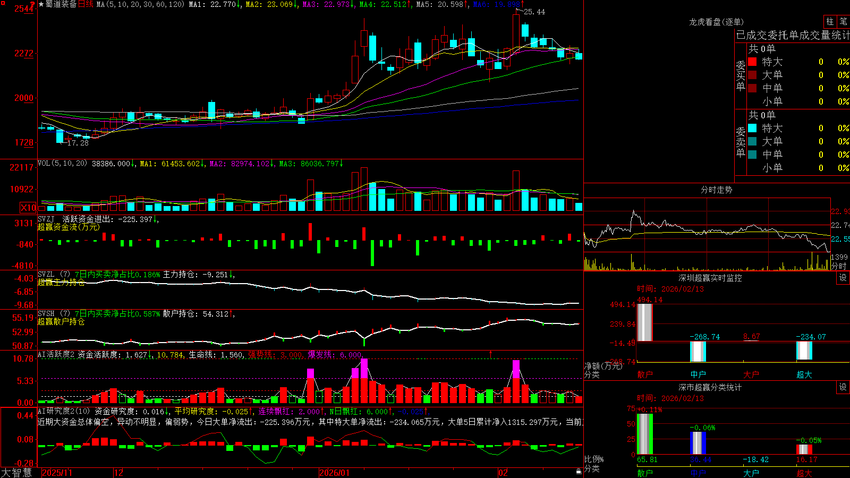850x478 pixels.
Task: Click the AI研究度2(10) indicator label
Action: pyautogui.click(x=64, y=411)
